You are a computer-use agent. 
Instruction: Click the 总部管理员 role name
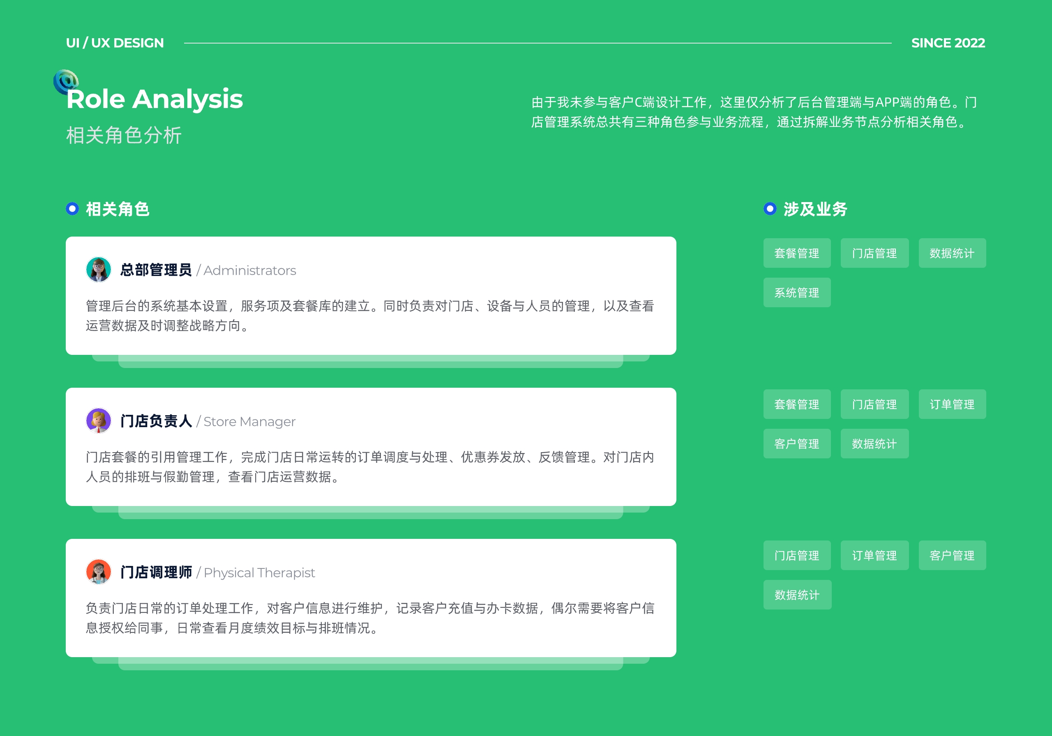pos(156,270)
